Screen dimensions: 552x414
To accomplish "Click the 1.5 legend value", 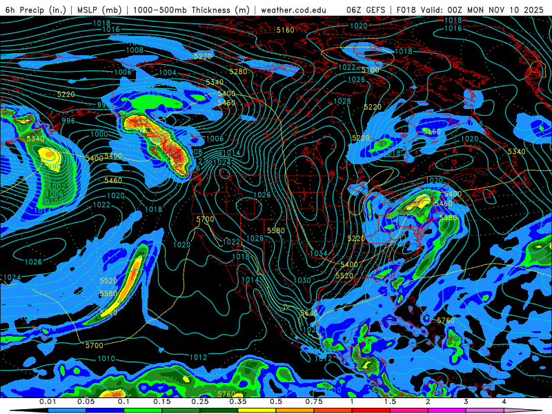I will [x=390, y=402].
